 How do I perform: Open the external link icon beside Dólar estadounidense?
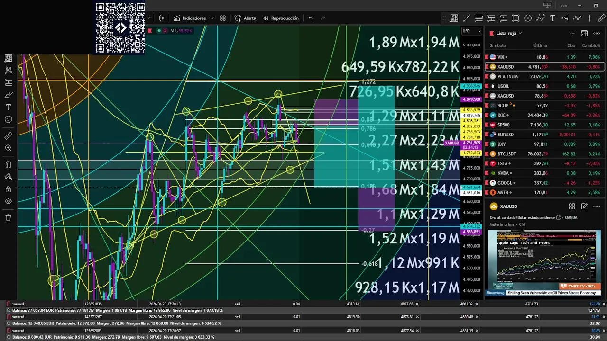(x=559, y=218)
